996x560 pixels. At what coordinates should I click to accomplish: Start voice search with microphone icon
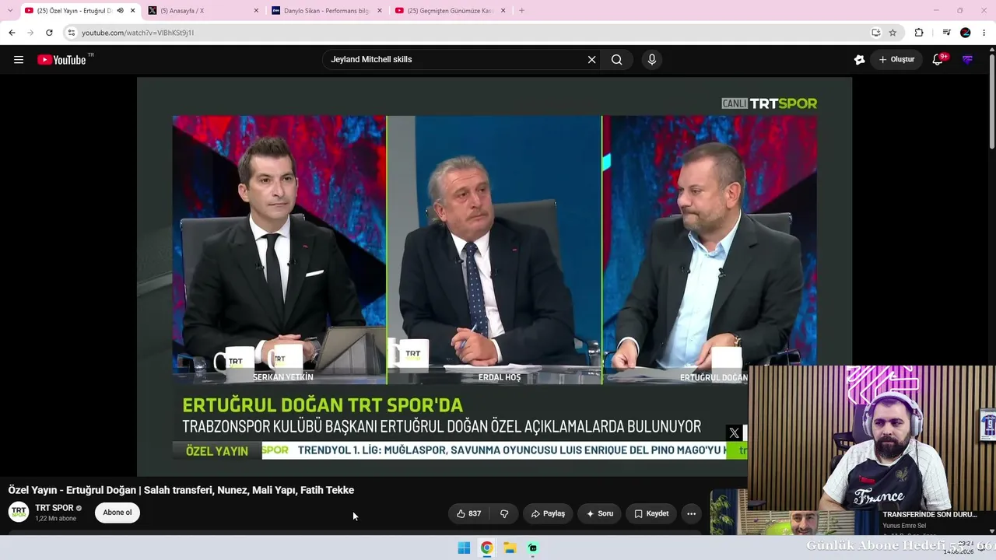coord(652,60)
